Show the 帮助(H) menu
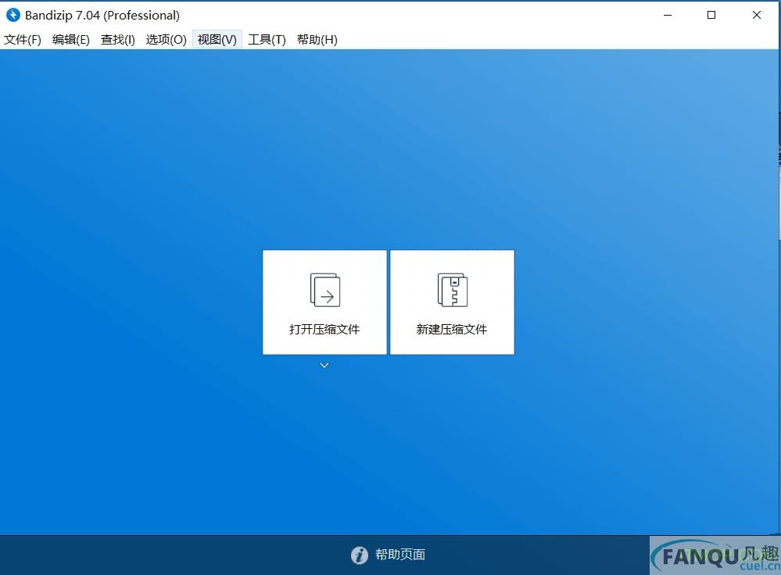 (x=317, y=40)
